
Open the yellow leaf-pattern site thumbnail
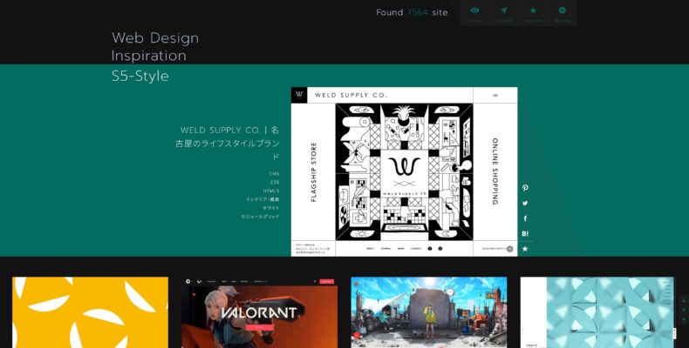click(x=90, y=312)
